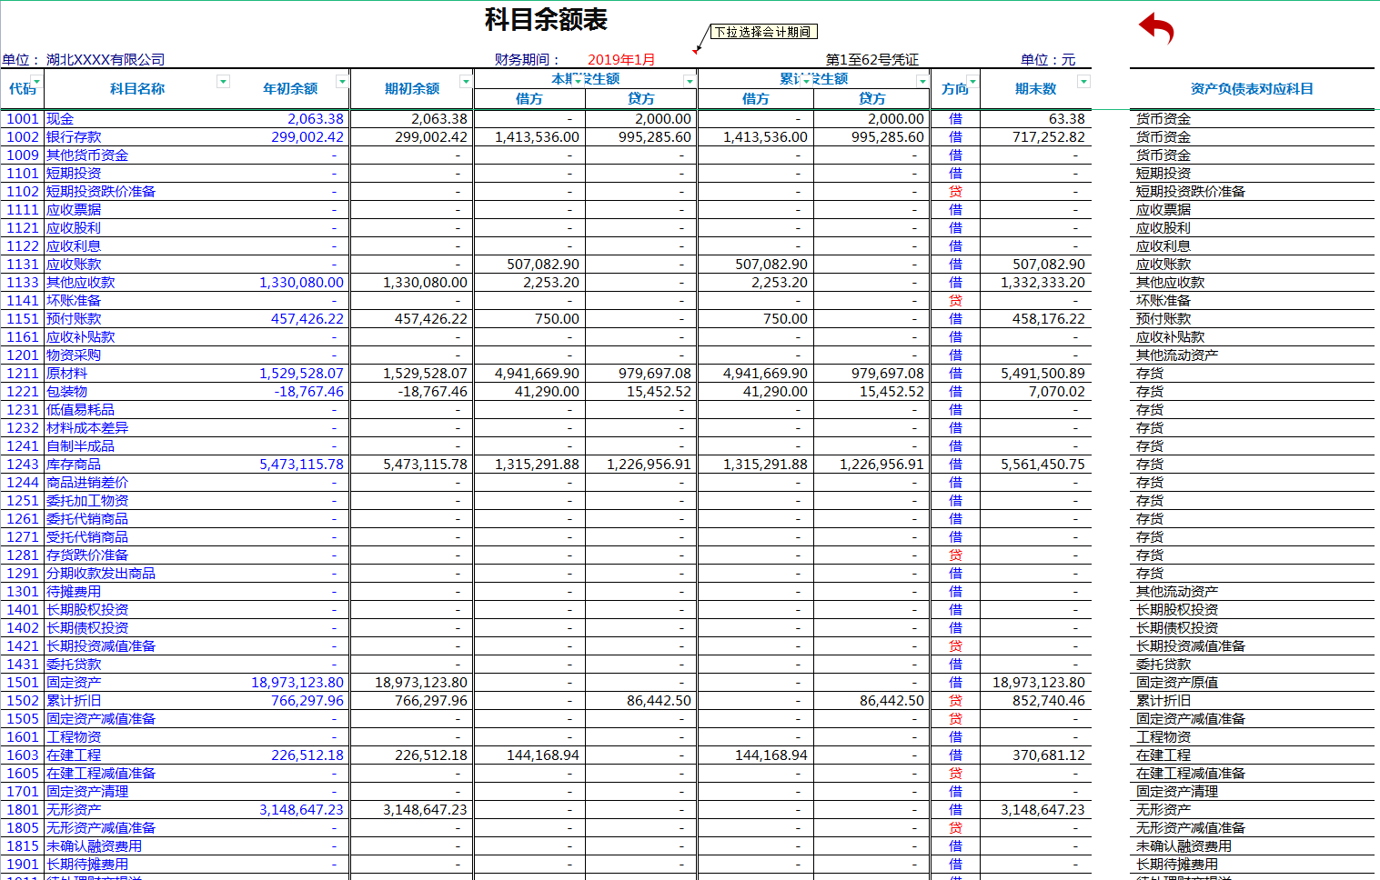Click the 库存商品 account hyperlink
This screenshot has width=1380, height=880.
tap(71, 464)
